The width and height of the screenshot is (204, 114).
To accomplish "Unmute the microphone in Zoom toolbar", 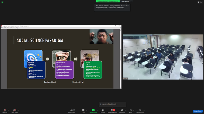I will point(5,111).
